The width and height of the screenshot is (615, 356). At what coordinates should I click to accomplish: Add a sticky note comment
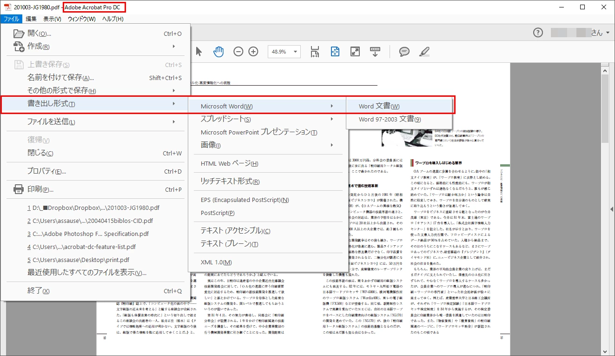click(404, 52)
